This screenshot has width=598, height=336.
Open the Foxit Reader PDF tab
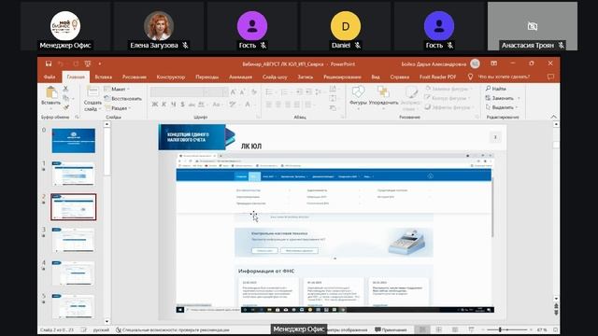pyautogui.click(x=437, y=77)
